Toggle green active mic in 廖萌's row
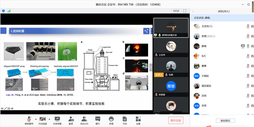 pyautogui.click(x=248, y=46)
